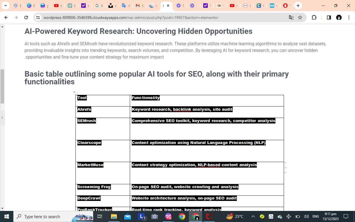Screen dimensions: 355x222
Task: Switch to the red Opera icon tab
Action: (x=287, y=6)
